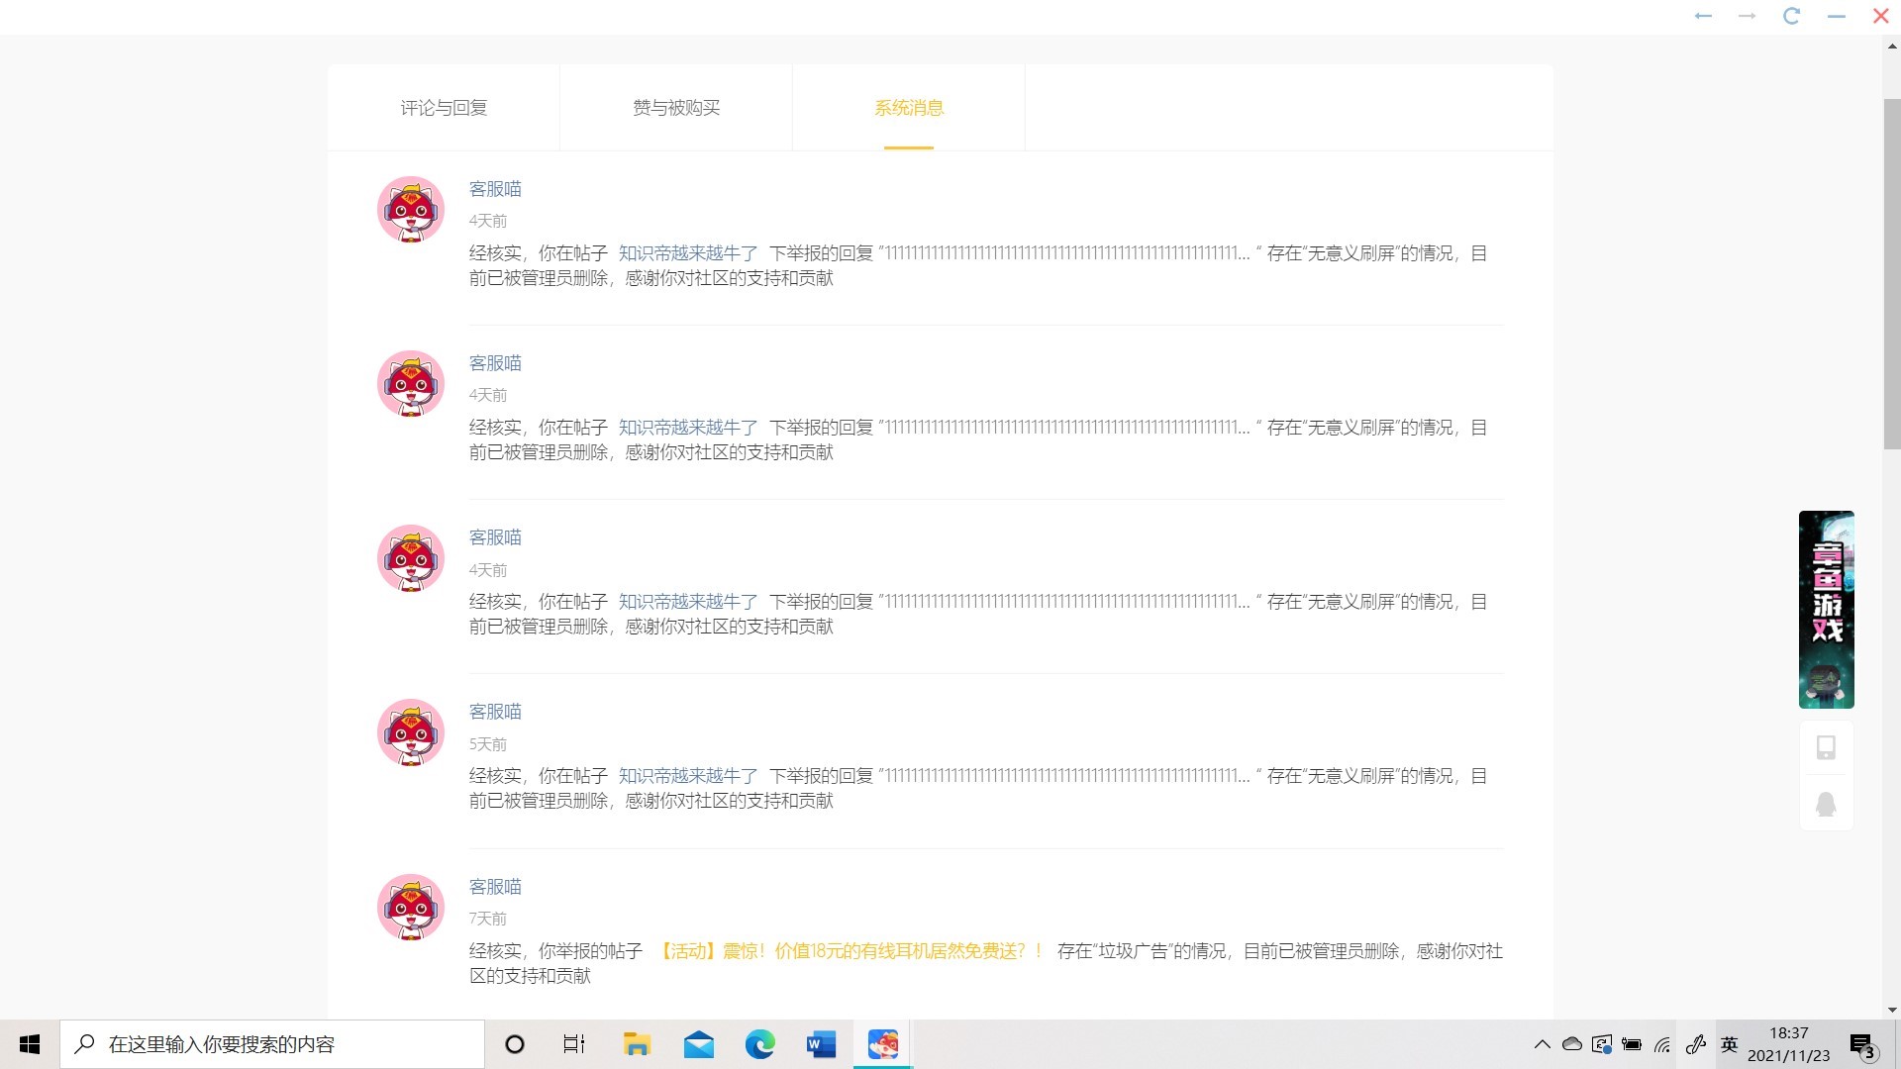Click the scrollbar down arrow
Screen dimensions: 1901x1069
[1892, 1011]
